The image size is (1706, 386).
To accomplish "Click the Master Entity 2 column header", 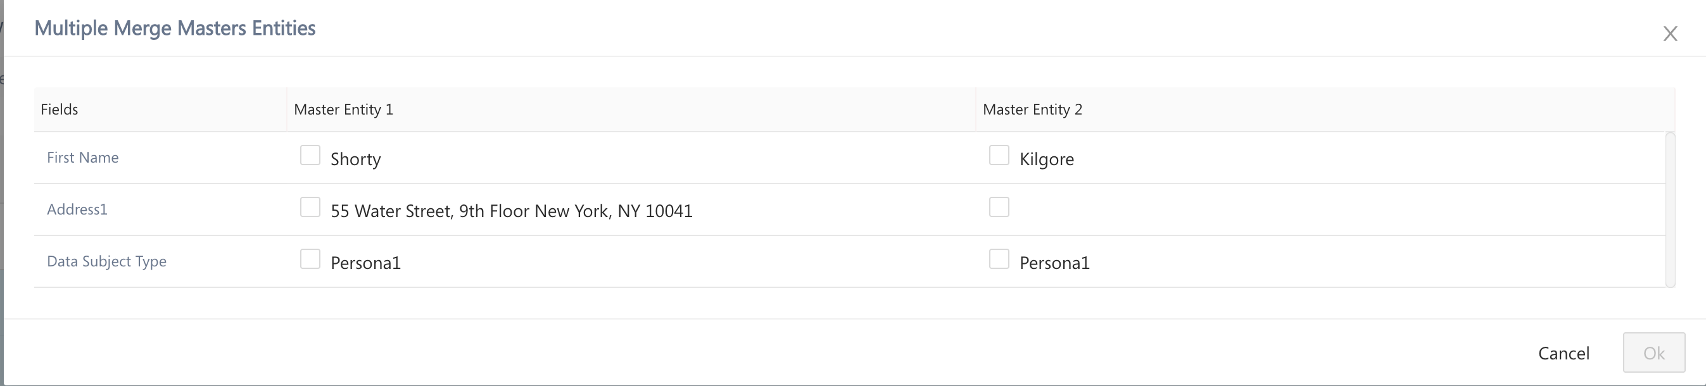I will 1032,109.
